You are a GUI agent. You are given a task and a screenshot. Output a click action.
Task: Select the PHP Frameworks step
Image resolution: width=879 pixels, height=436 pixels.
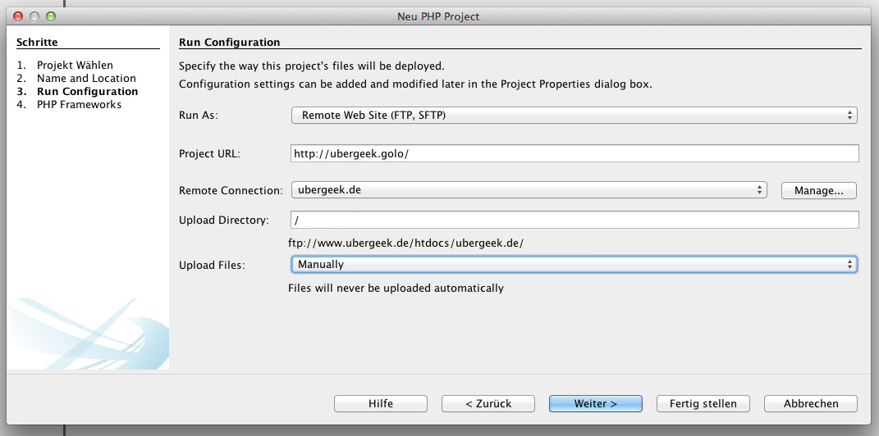tap(79, 105)
